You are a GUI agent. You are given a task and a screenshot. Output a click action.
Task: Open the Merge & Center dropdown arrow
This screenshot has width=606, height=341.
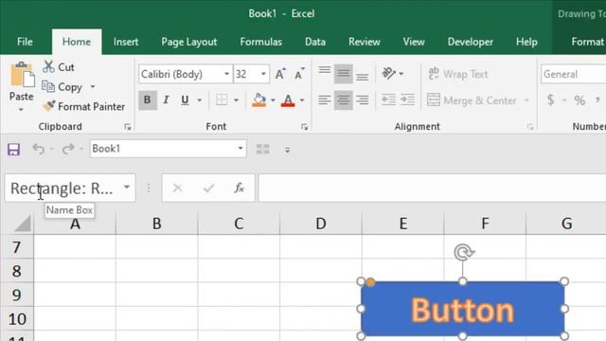(x=526, y=100)
